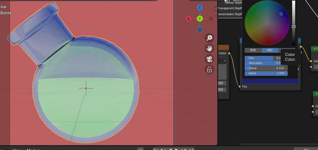The image size is (318, 150).
Task: Click the Alpha slider showing 1.000
Action: pos(266,73)
